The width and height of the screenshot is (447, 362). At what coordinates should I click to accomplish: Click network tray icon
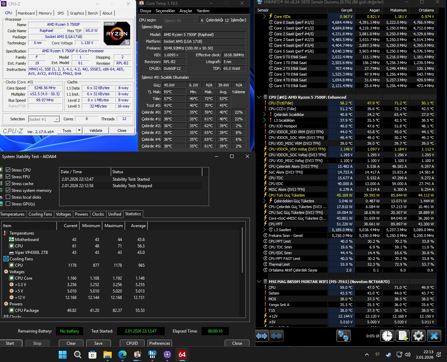tap(399, 355)
